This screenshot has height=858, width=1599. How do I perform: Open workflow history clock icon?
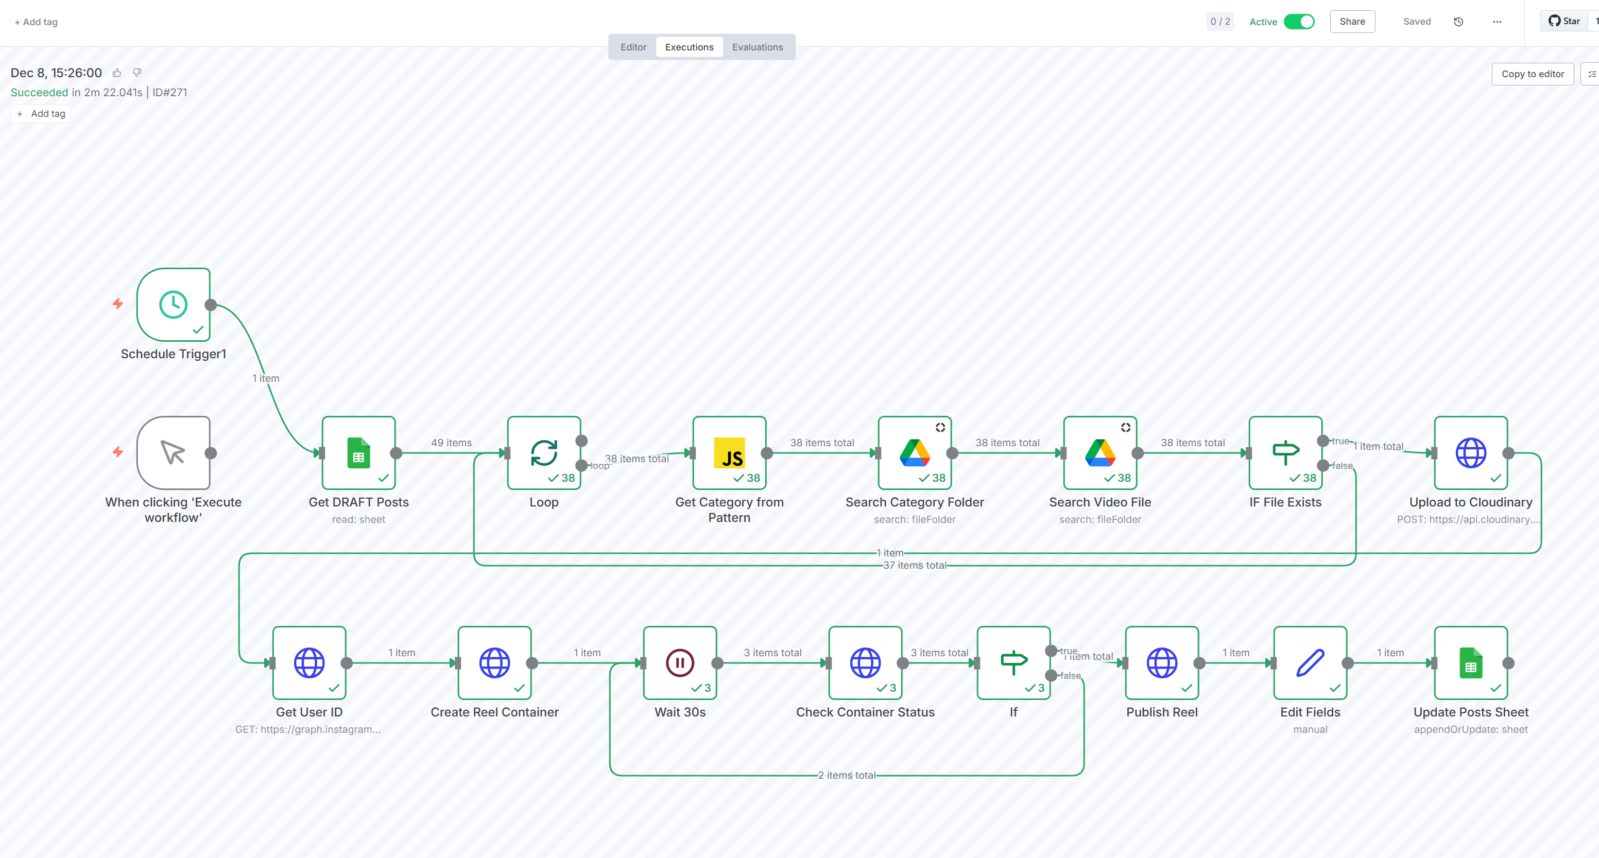1458,22
